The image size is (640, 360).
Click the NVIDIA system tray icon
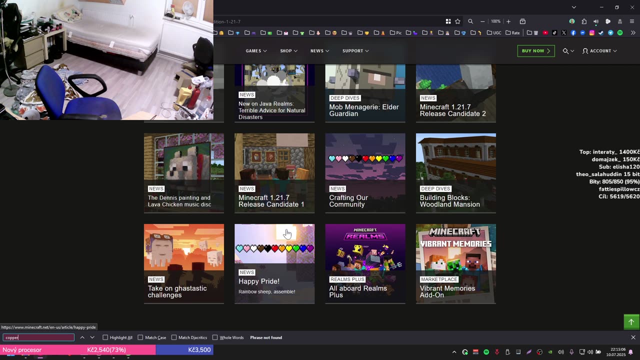pyautogui.click(x=550, y=352)
